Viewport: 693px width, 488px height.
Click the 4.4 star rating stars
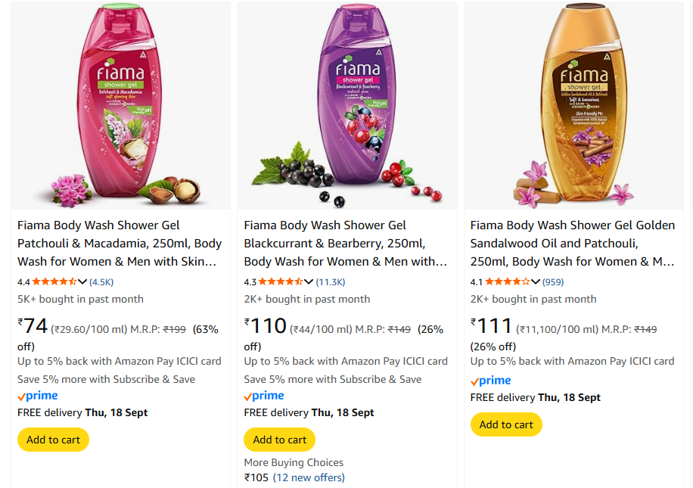point(54,282)
